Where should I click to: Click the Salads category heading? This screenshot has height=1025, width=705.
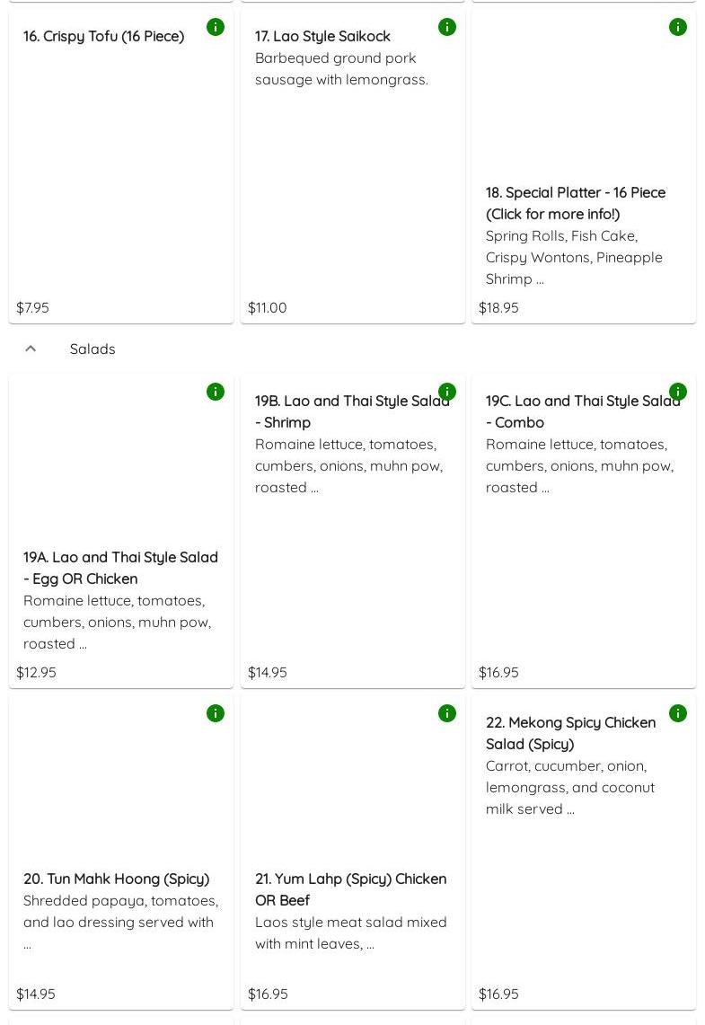(93, 349)
